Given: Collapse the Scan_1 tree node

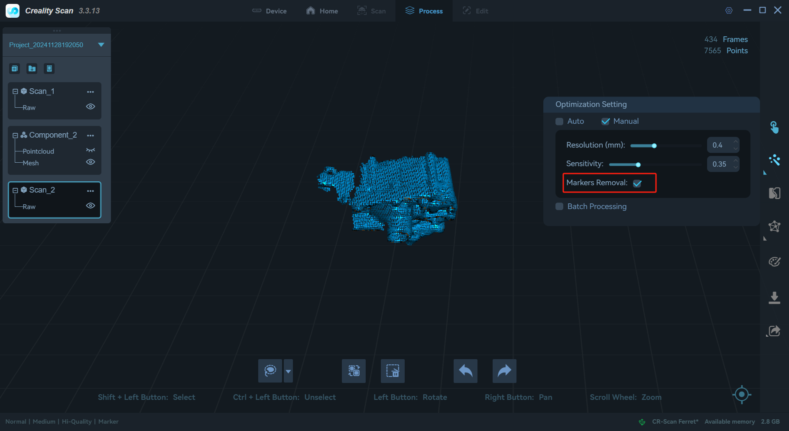Looking at the screenshot, I should 15,92.
